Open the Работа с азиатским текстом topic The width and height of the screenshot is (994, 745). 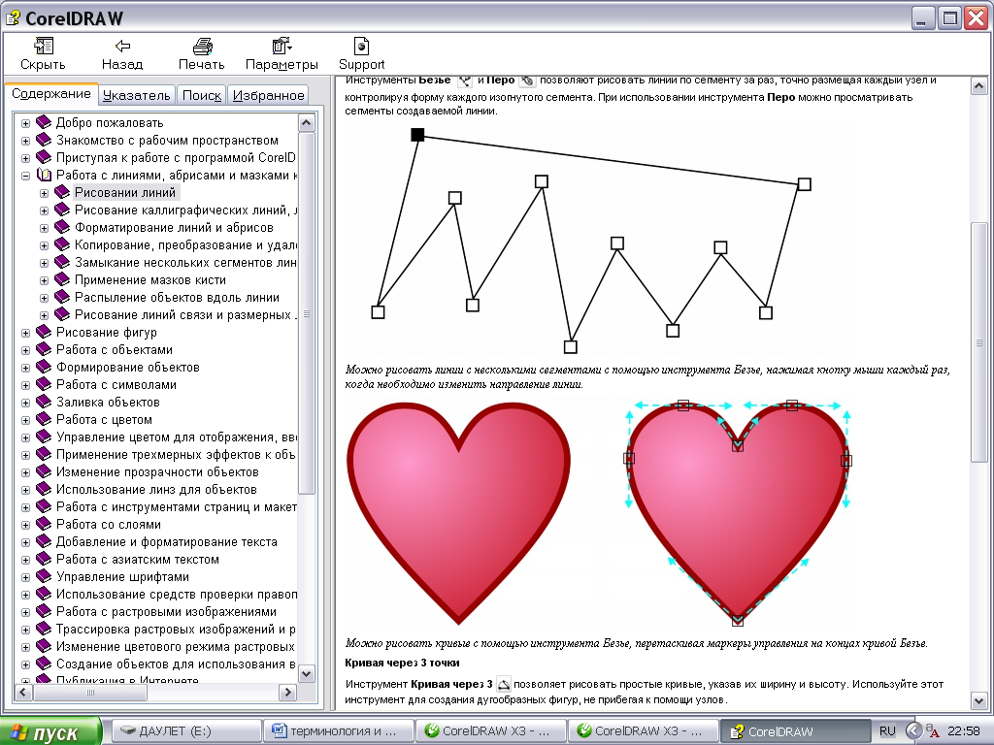click(x=138, y=560)
